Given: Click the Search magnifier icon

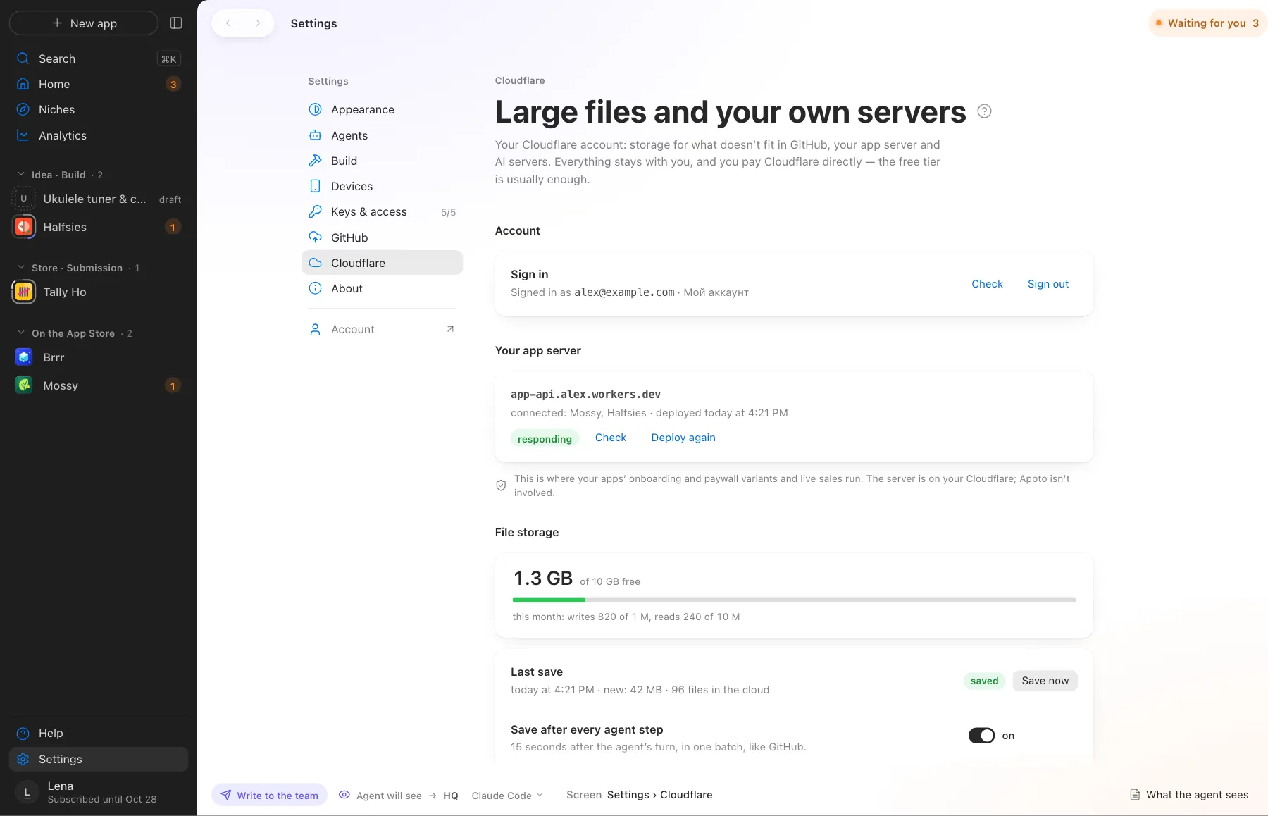Looking at the screenshot, I should [x=23, y=58].
